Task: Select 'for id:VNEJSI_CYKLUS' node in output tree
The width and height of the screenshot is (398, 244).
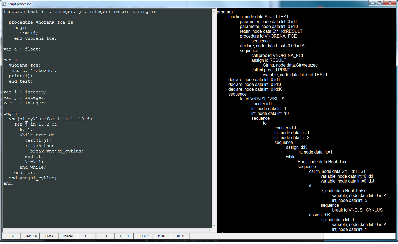Action: pos(262,99)
